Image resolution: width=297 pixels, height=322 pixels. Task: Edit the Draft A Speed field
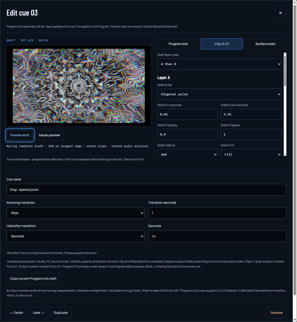click(x=251, y=134)
